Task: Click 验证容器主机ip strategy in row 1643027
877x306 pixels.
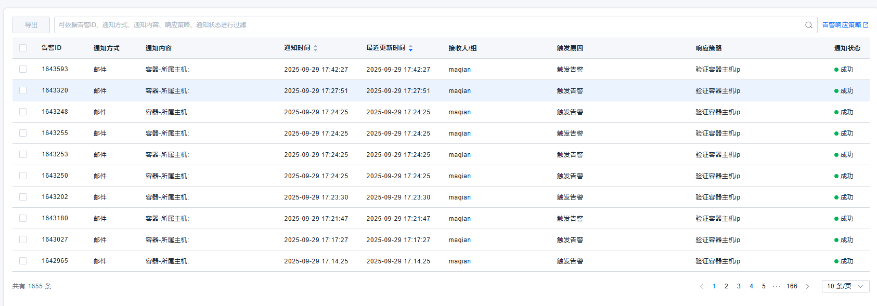Action: point(717,240)
